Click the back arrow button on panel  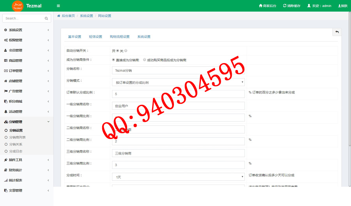pos(337,32)
